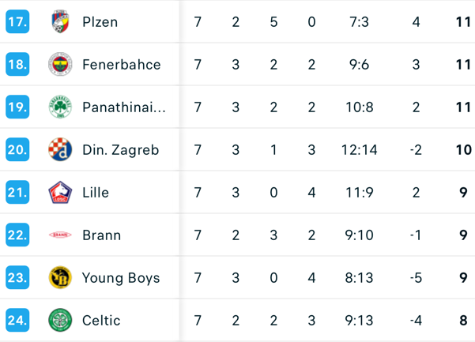Click the Panathinaikos green clover crest
The image size is (475, 342).
(x=60, y=107)
